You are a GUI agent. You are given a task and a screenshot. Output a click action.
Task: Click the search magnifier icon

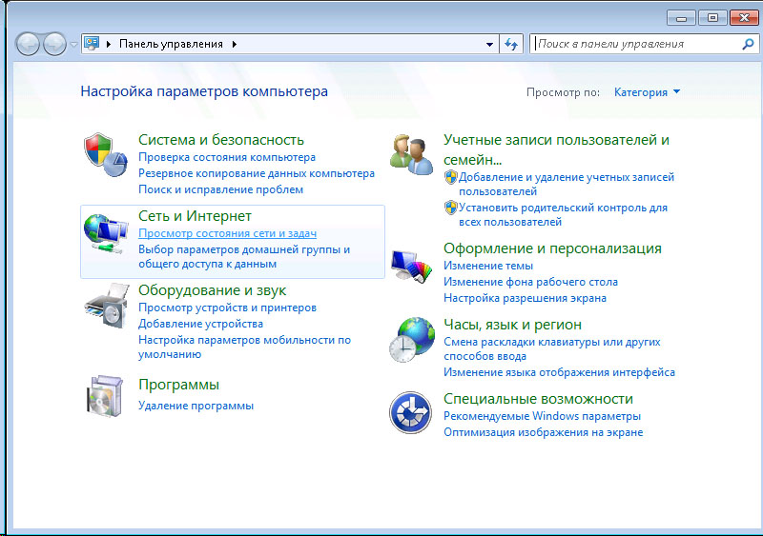[748, 44]
